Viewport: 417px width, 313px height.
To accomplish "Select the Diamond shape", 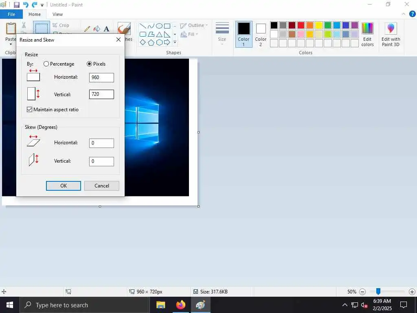I will (x=143, y=42).
